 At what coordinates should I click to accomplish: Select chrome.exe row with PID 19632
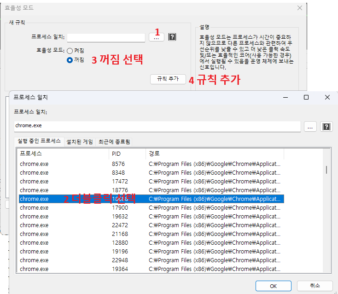152,217
